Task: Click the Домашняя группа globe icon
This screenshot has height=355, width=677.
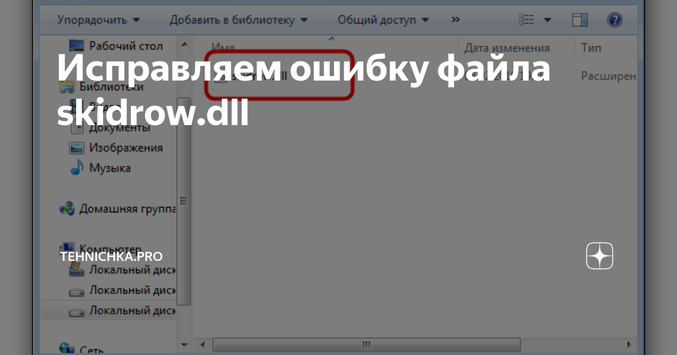Action: pos(67,208)
